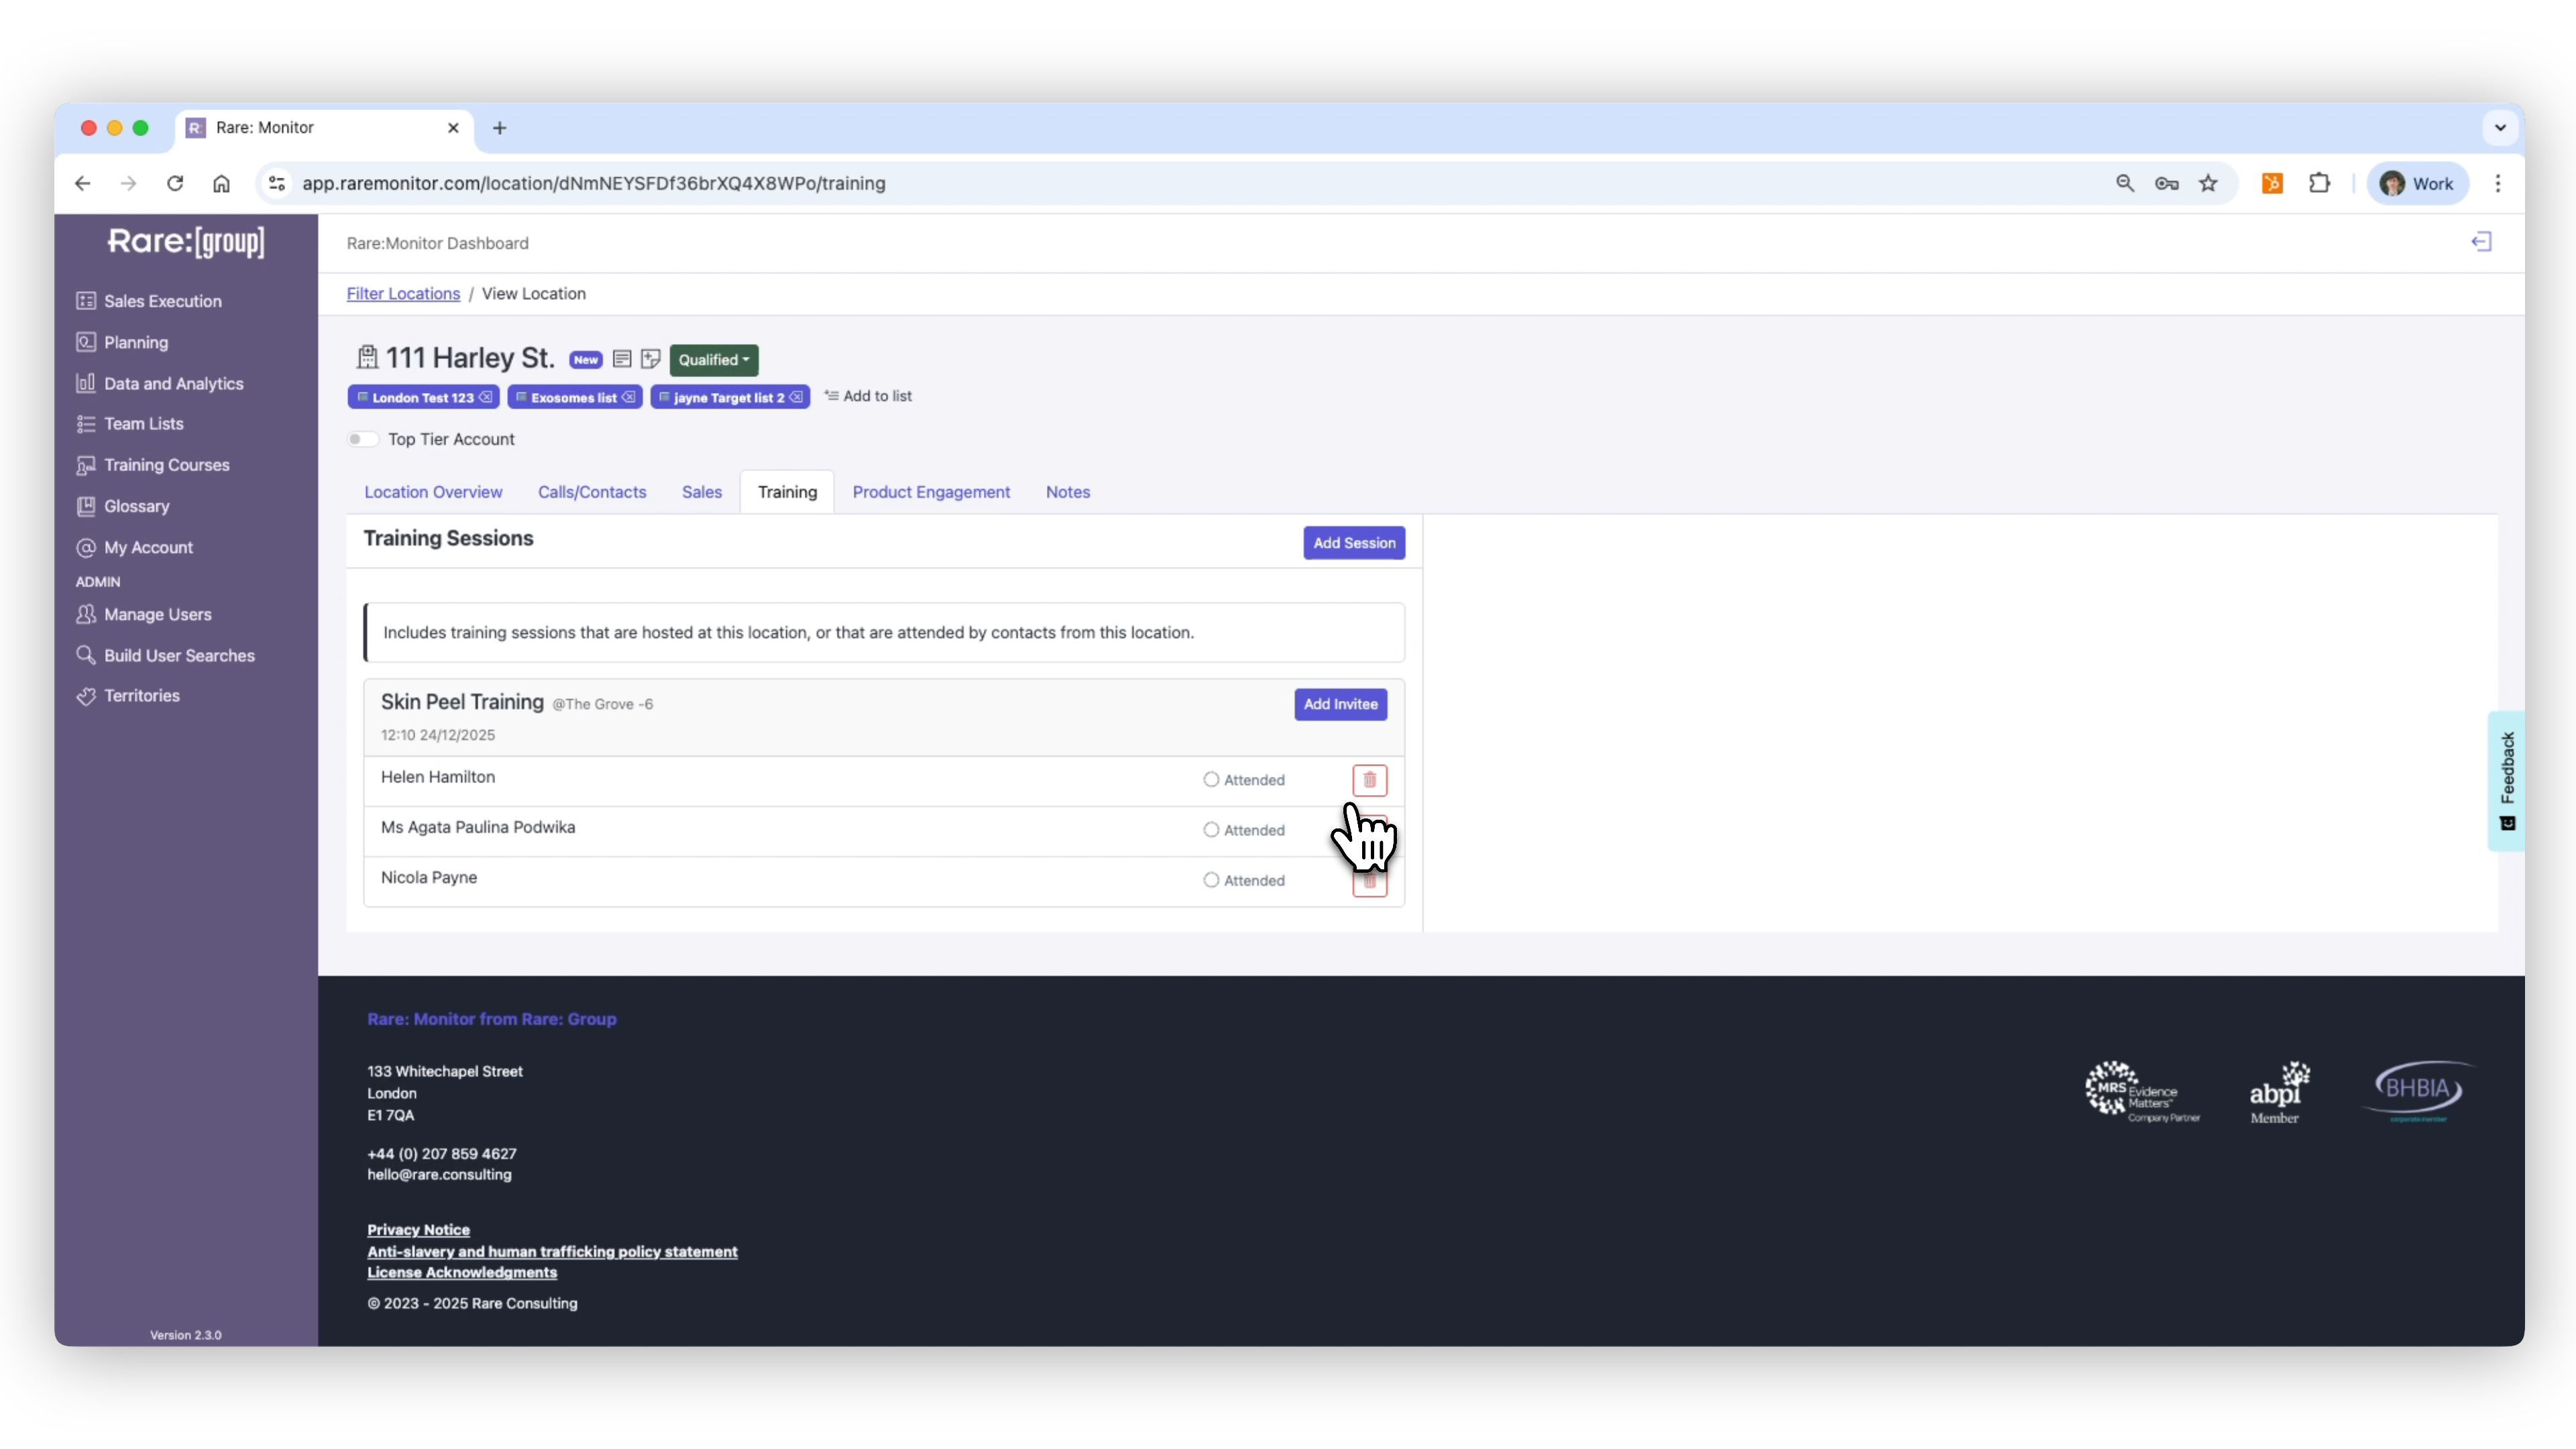Remove jayne Target list 2 tag
This screenshot has width=2576, height=1449.
[x=796, y=397]
